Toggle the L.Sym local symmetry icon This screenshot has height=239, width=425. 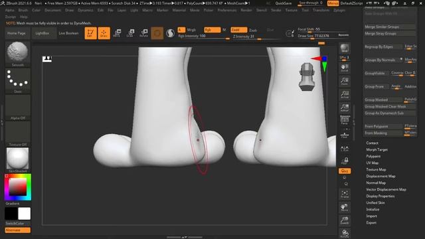click(345, 149)
